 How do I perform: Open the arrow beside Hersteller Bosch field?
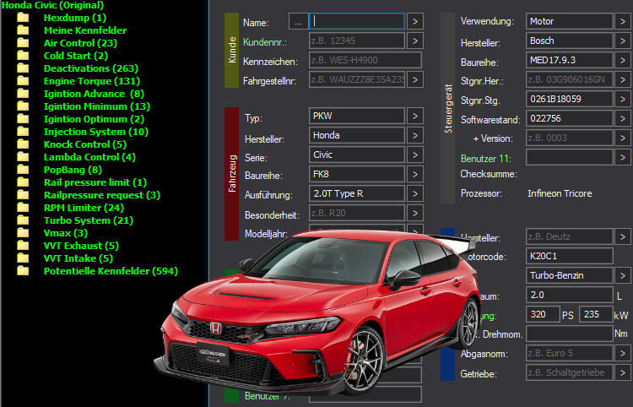click(623, 41)
